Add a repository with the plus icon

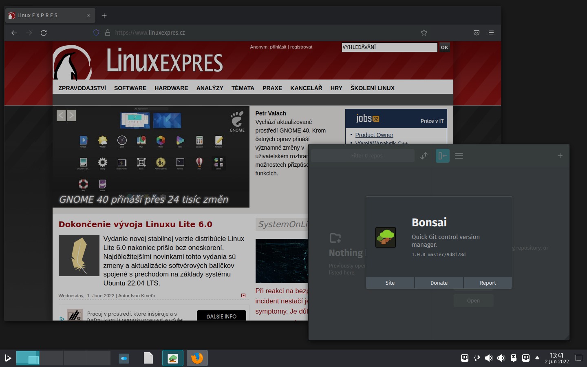560,156
